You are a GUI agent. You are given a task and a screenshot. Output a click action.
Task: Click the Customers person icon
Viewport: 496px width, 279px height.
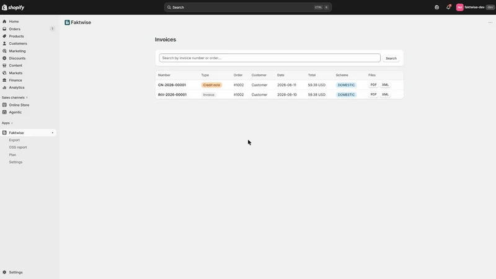[4, 43]
